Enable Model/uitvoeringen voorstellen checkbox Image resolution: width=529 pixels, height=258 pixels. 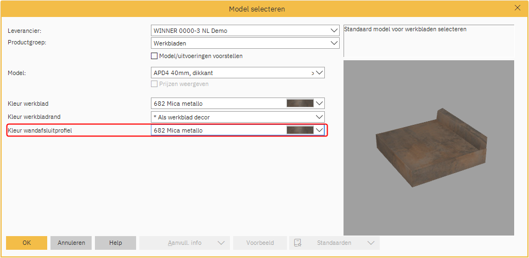154,56
